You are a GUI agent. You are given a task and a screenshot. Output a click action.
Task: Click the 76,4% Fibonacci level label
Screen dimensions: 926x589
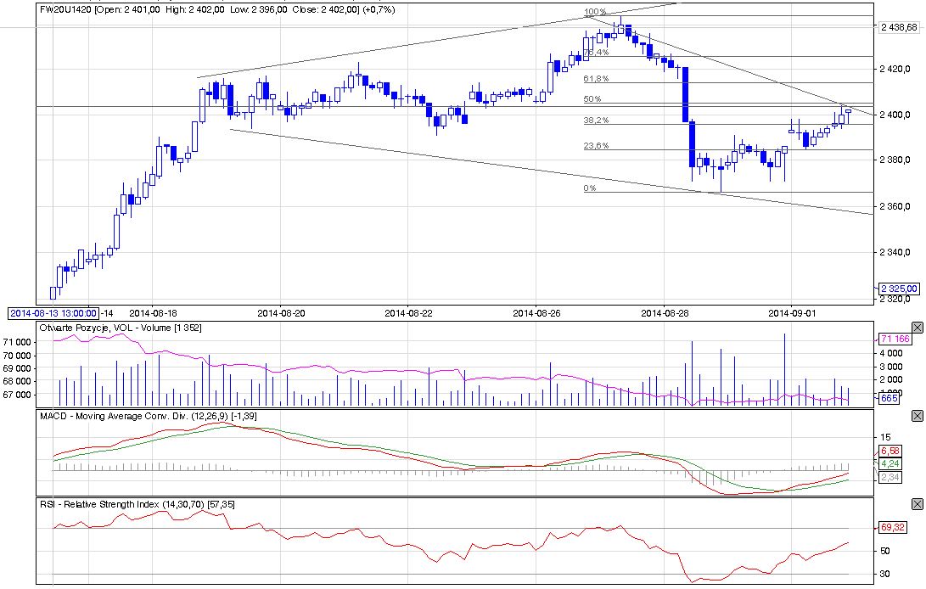click(x=596, y=52)
